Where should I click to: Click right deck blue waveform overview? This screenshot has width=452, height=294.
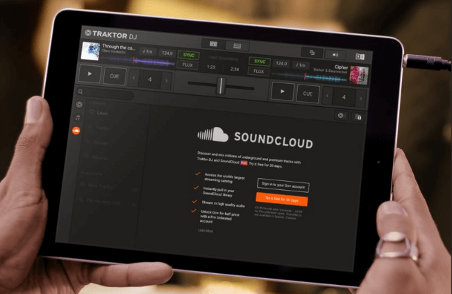coord(310,77)
